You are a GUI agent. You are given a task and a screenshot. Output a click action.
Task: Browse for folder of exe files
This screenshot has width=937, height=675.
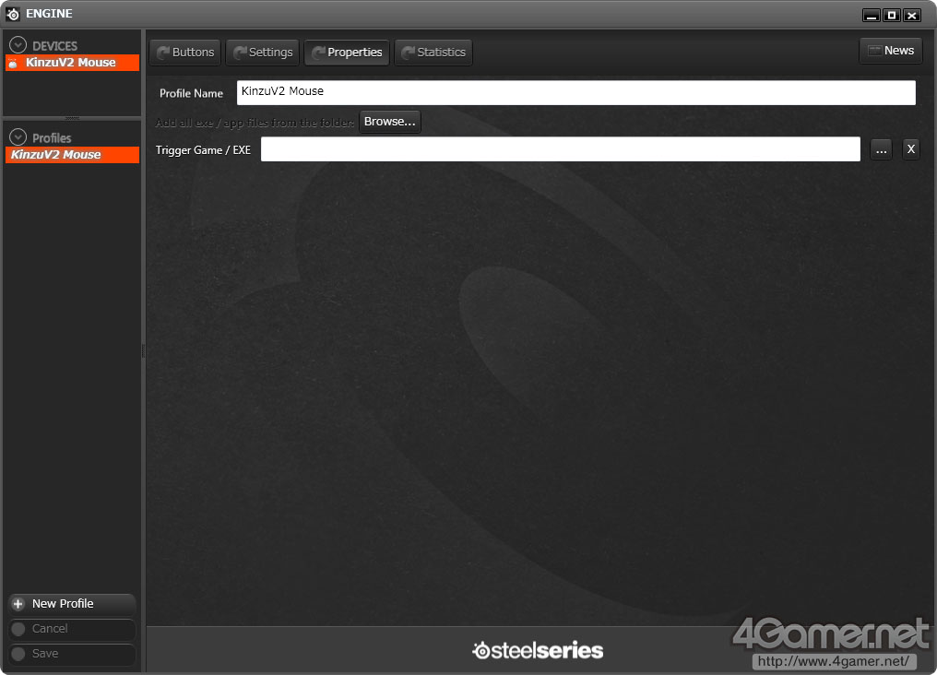click(x=389, y=122)
